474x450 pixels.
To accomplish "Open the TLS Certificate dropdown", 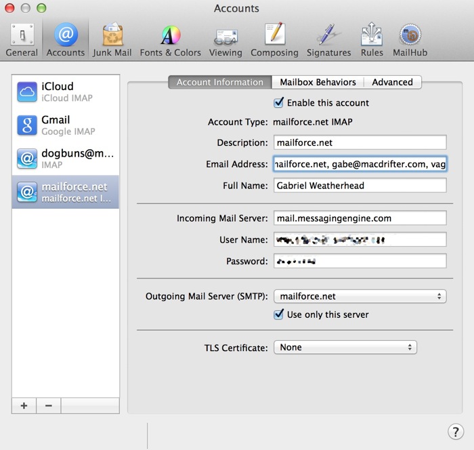I will click(345, 347).
